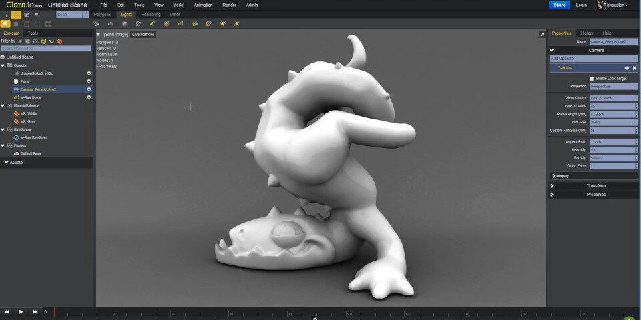Click the red timeline playhead marker
The width and height of the screenshot is (641, 320).
coord(54,311)
